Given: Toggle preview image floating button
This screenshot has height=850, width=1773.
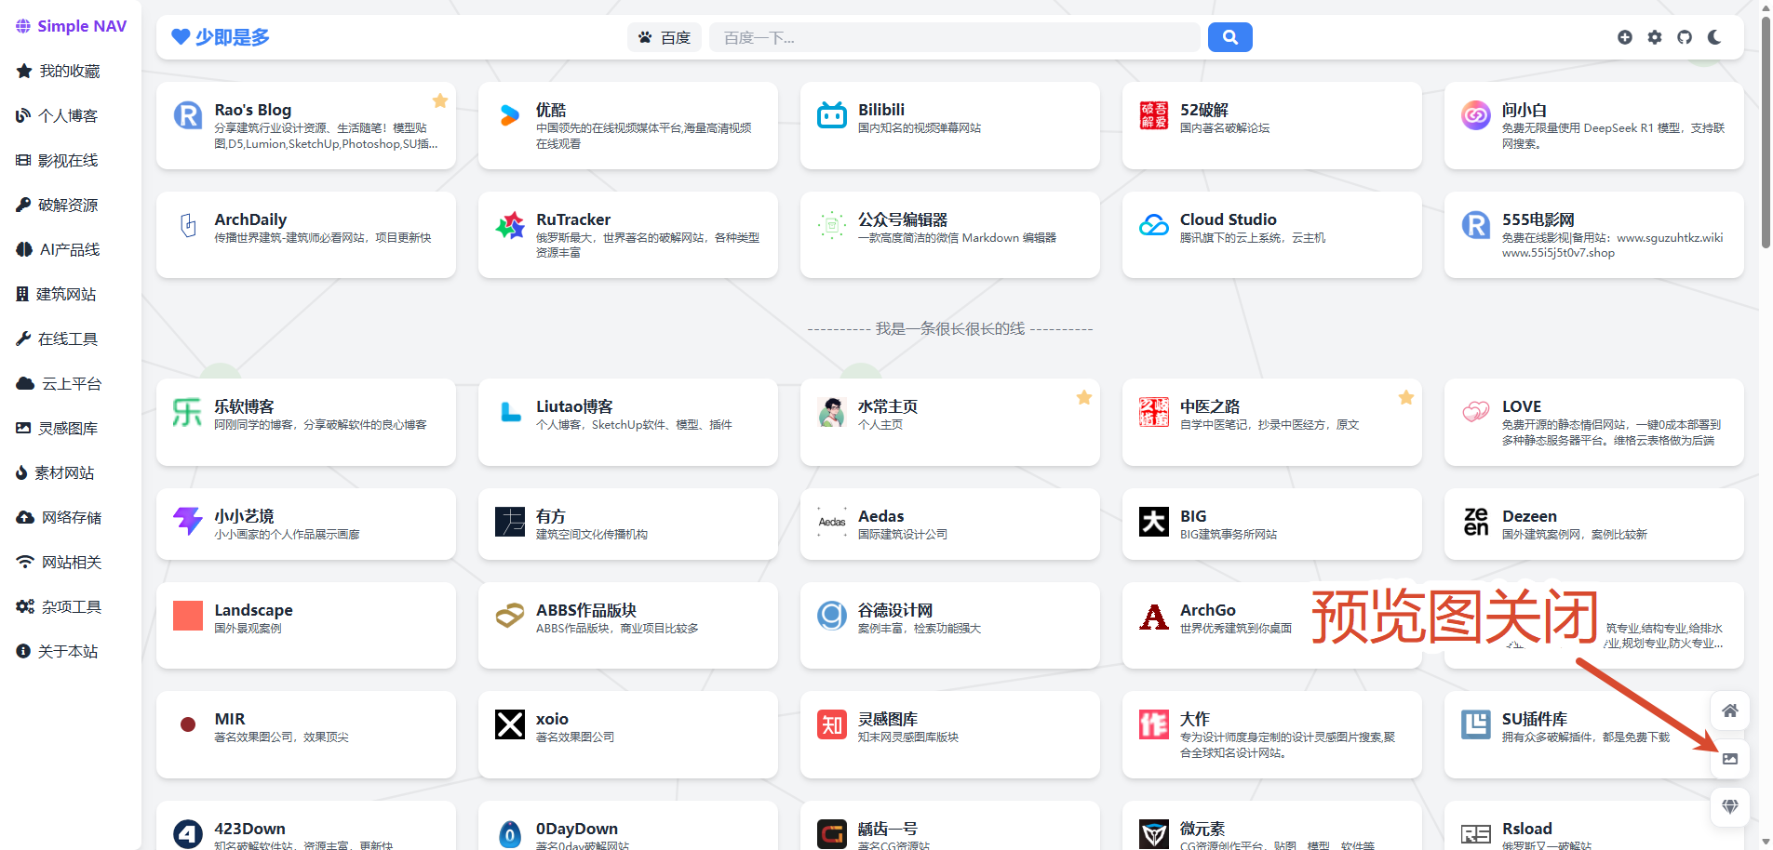Looking at the screenshot, I should pos(1730,759).
